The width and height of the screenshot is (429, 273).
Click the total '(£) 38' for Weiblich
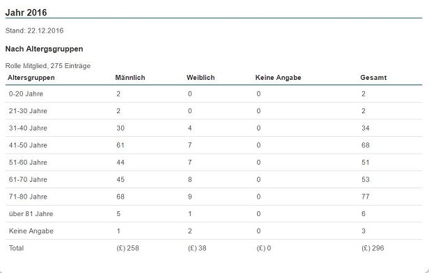click(x=197, y=248)
